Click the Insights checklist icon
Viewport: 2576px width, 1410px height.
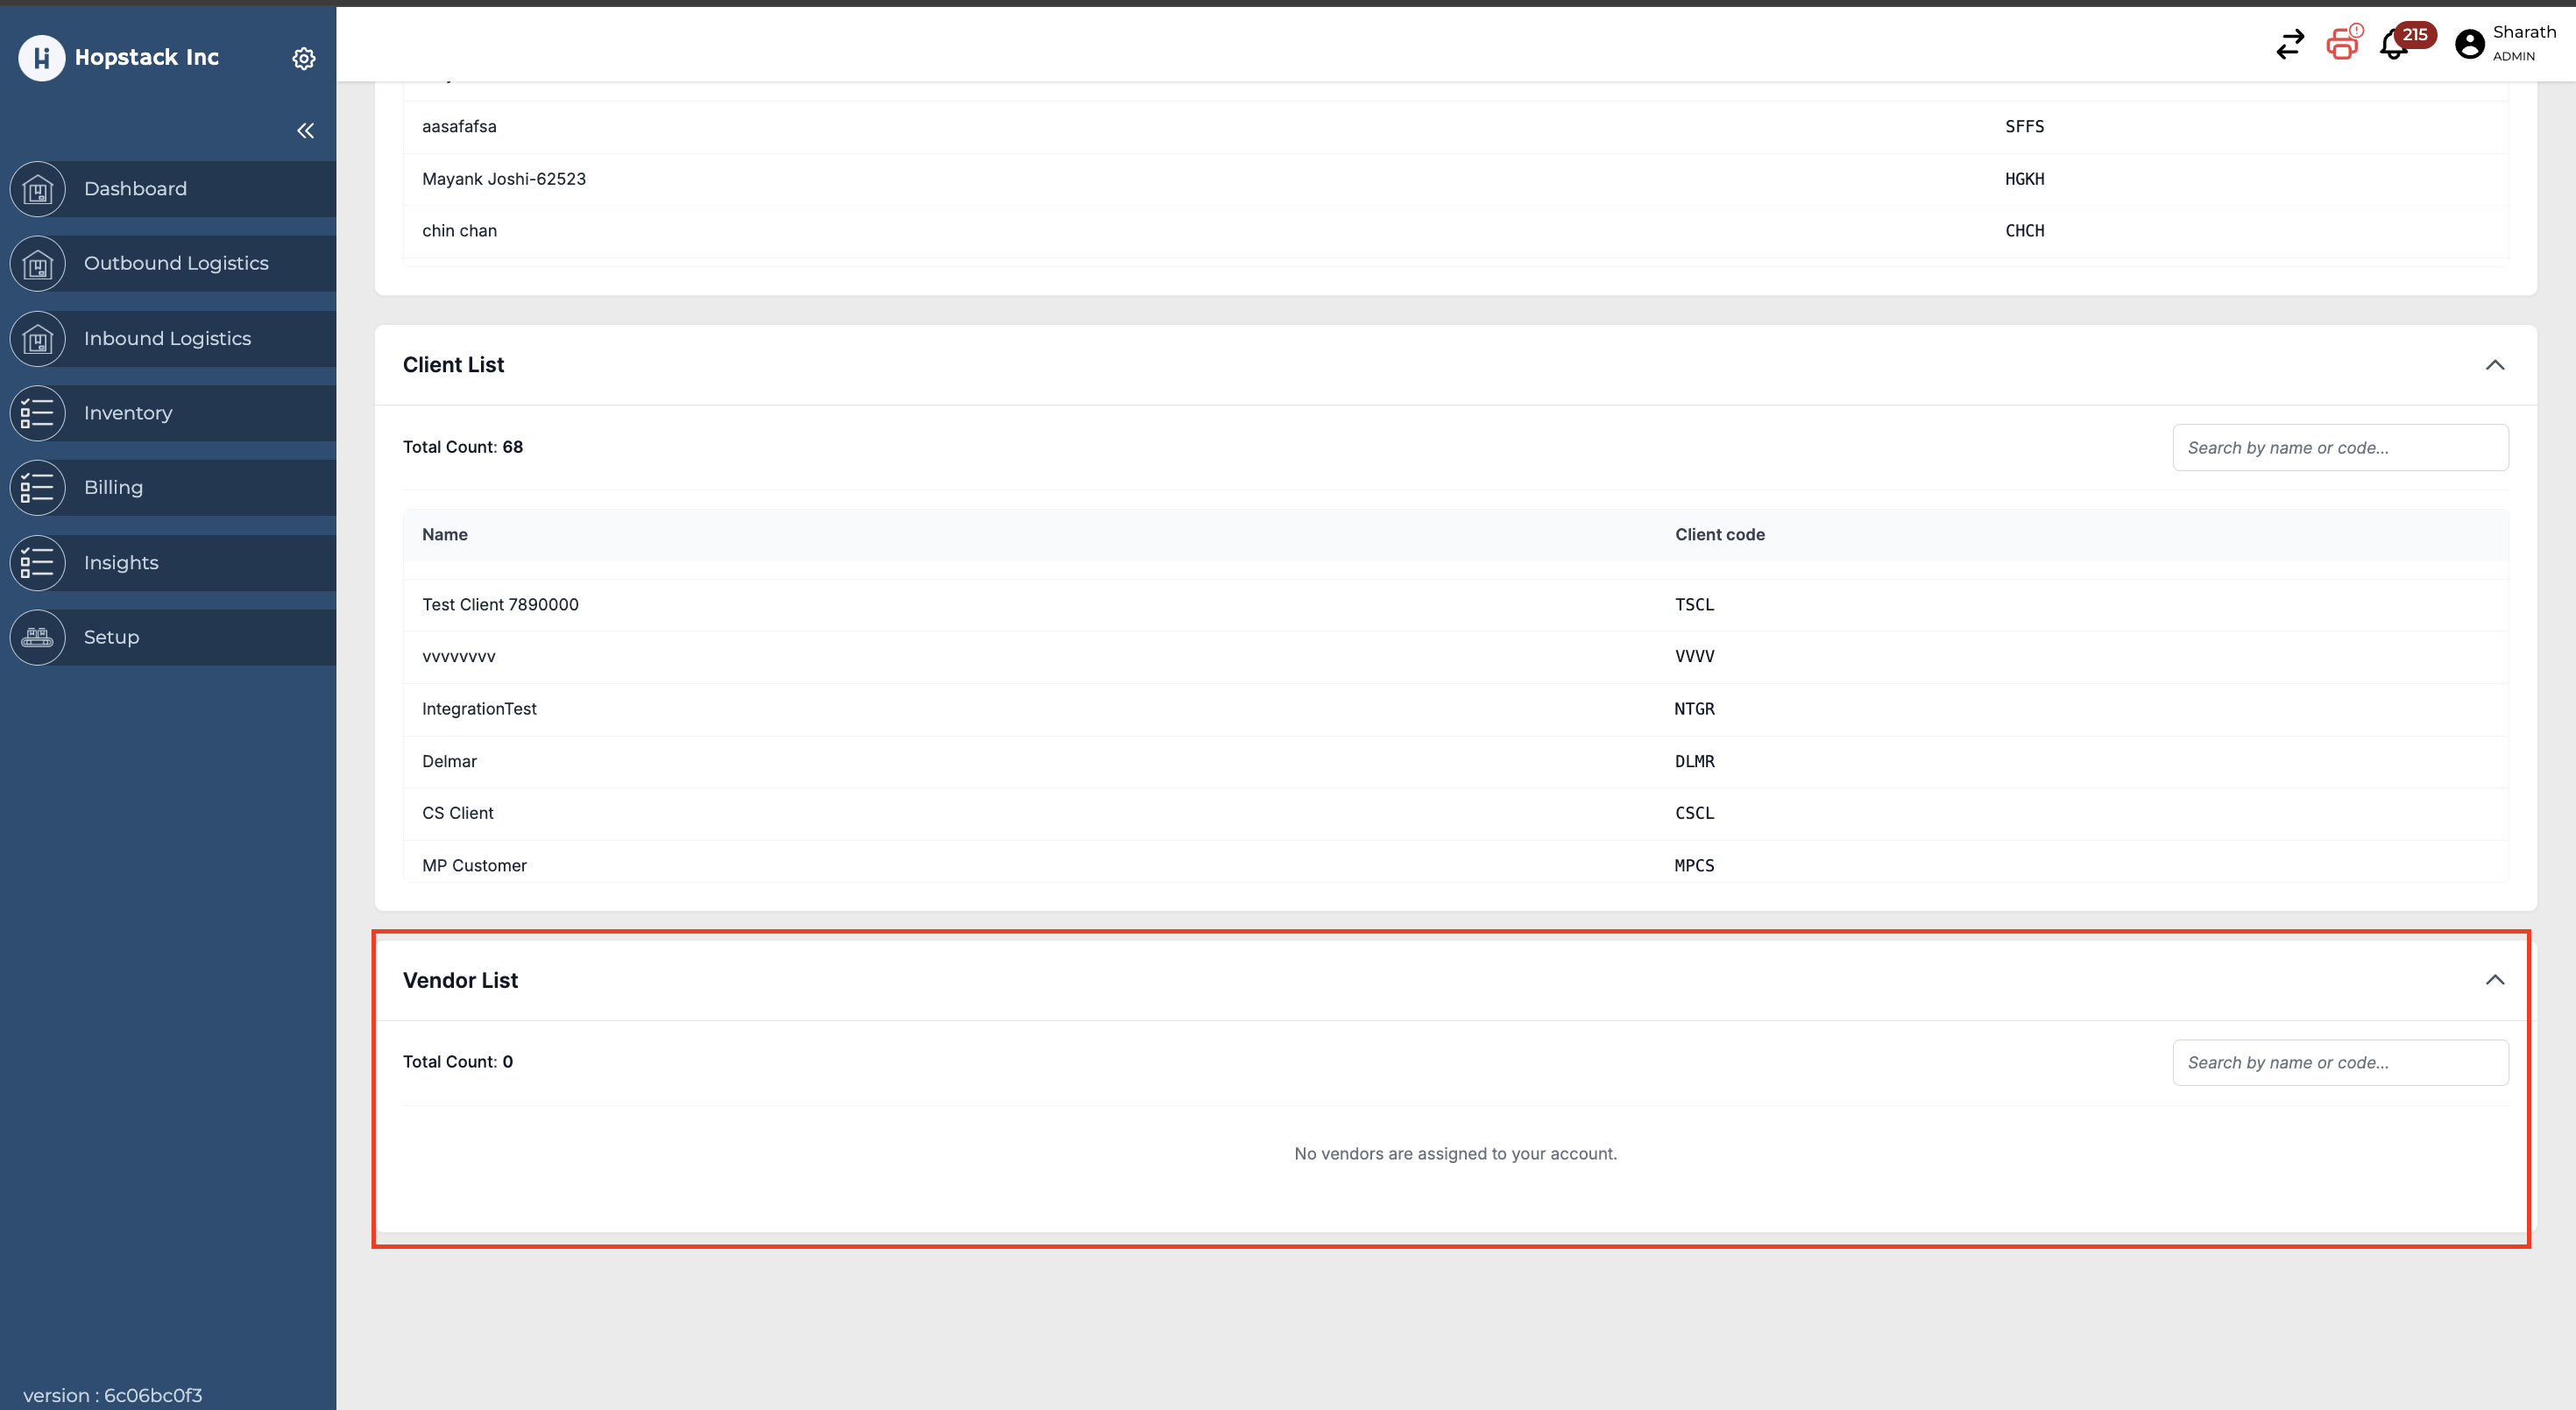click(38, 562)
